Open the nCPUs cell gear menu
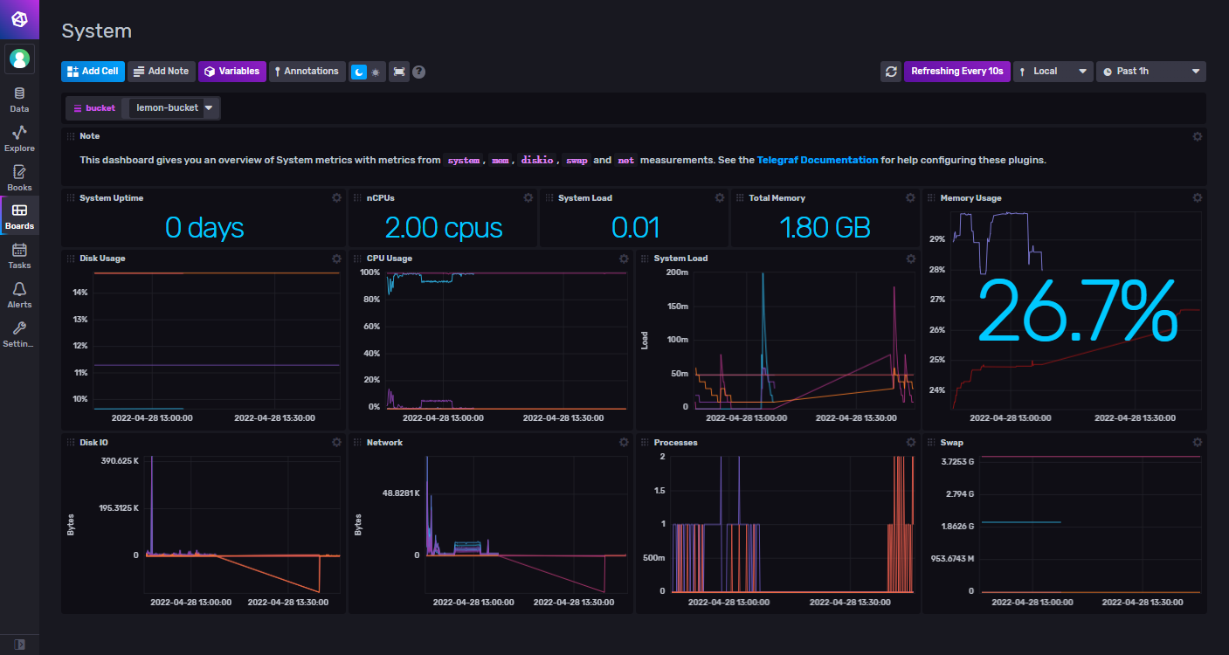 528,198
